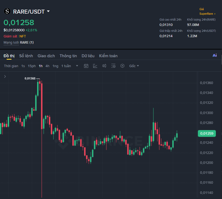
Task: Click the 24h high value 0,01310
Action: tap(166, 25)
